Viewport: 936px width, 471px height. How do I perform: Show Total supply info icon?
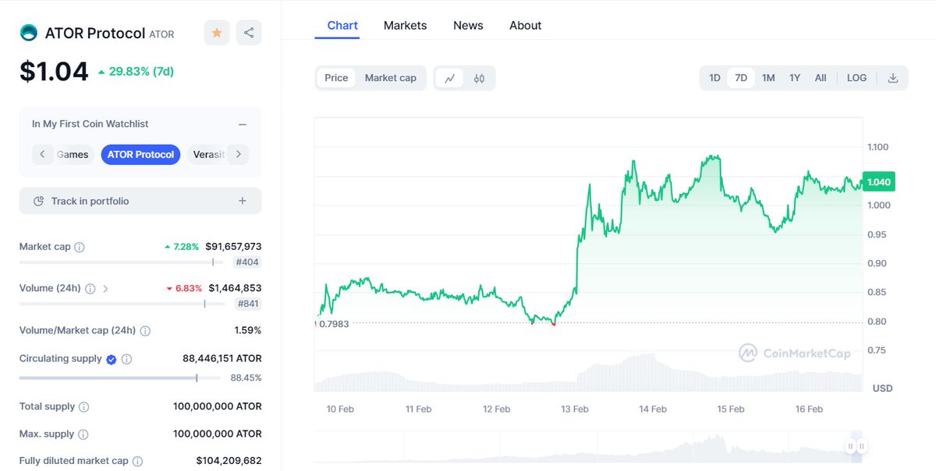(84, 406)
